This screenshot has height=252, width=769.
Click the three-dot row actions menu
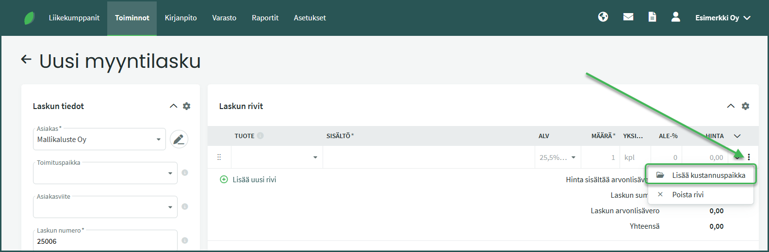749,157
